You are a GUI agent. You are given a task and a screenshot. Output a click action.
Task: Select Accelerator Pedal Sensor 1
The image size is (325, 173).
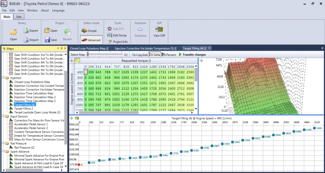[31, 124]
